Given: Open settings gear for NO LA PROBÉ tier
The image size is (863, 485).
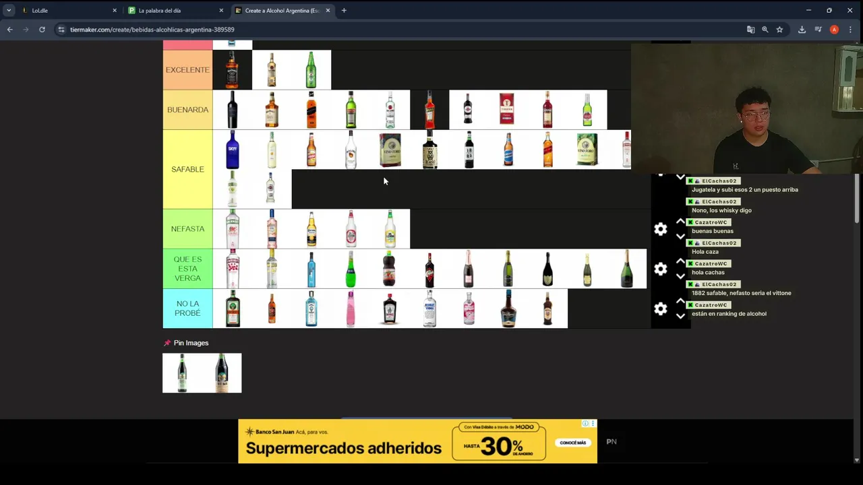Looking at the screenshot, I should pos(660,309).
